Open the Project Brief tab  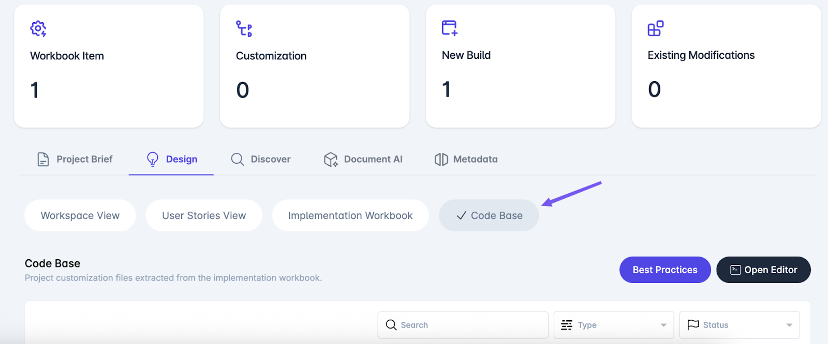pyautogui.click(x=75, y=159)
